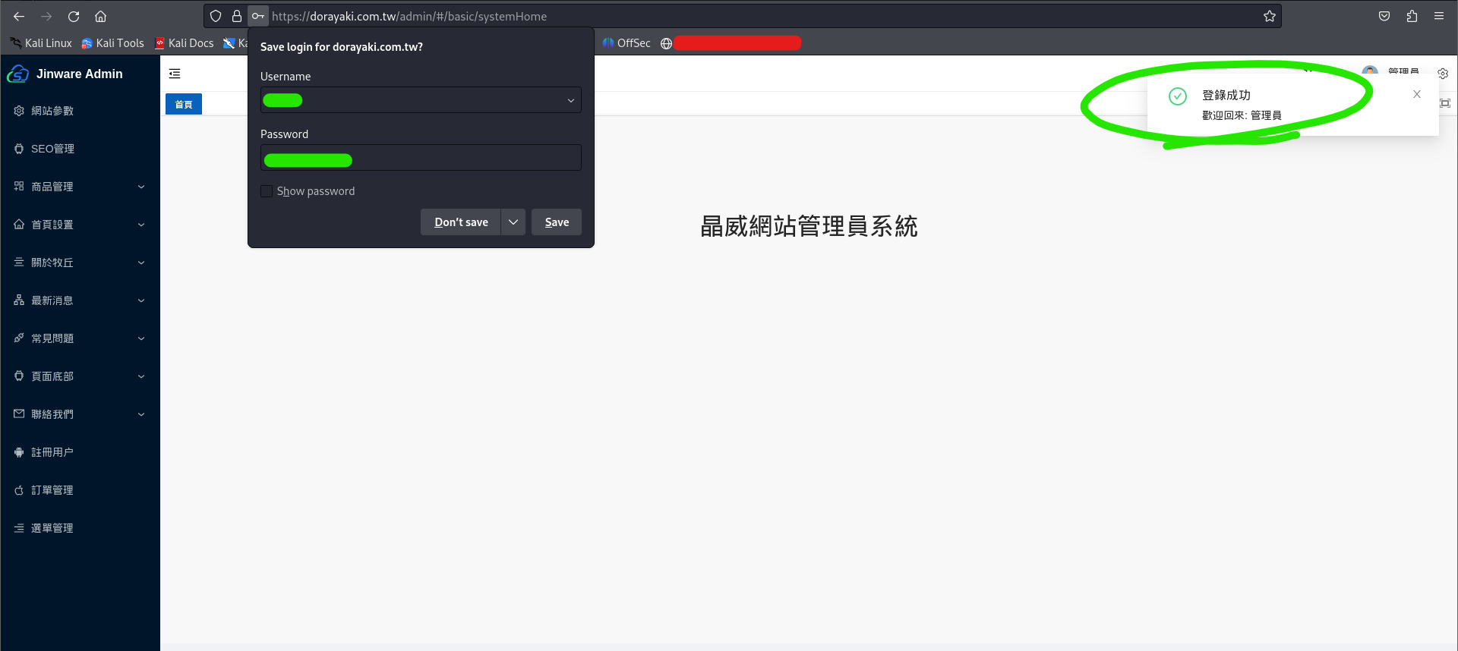Select the 首頁 tab
Image resolution: width=1458 pixels, height=651 pixels.
click(184, 104)
